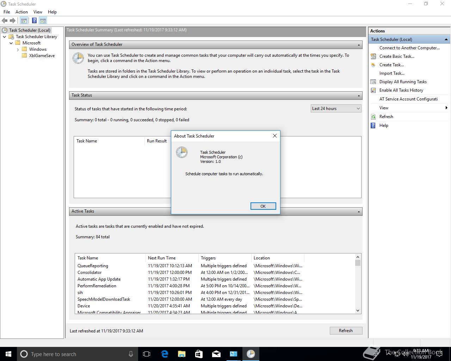The width and height of the screenshot is (451, 361).
Task: Collapse the Task Scheduler (Local) actions group
Action: [x=446, y=39]
